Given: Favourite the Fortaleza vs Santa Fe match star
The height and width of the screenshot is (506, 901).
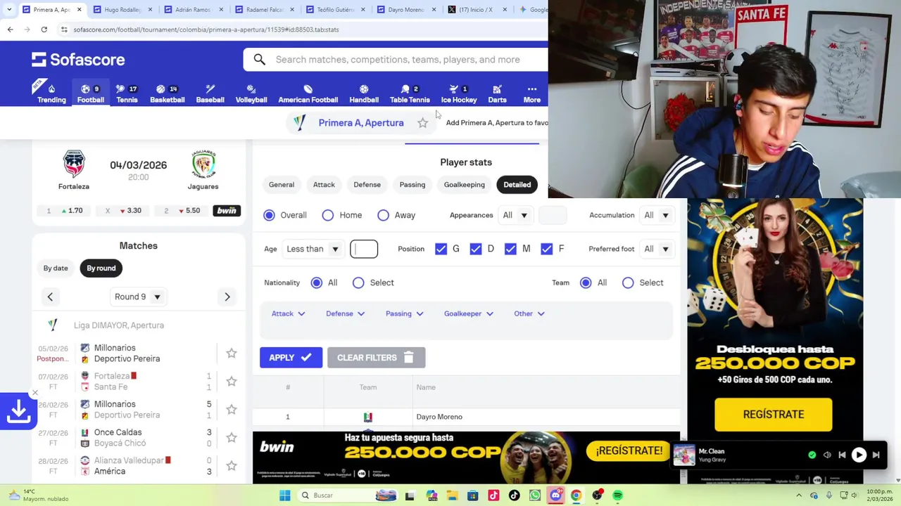Looking at the screenshot, I should tap(231, 382).
